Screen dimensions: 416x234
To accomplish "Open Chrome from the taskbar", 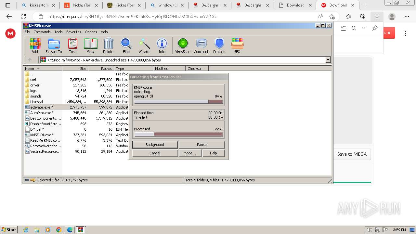I will click(x=59, y=230).
